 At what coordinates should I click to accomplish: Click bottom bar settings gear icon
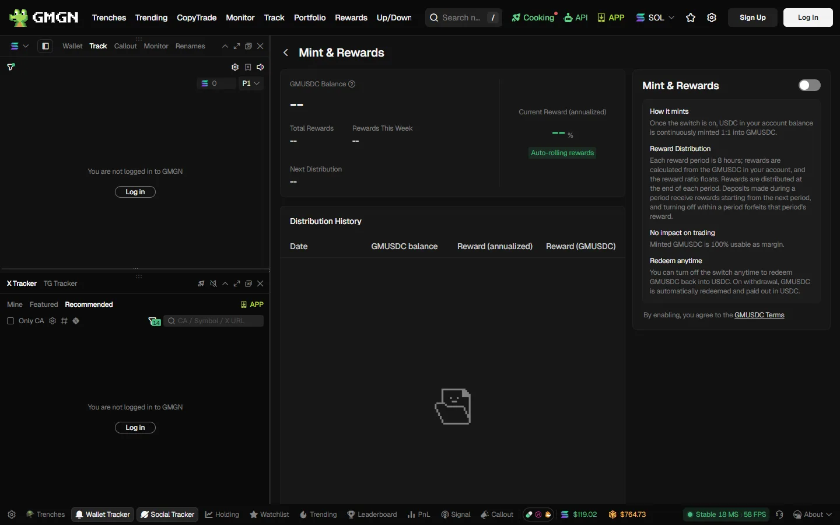click(x=12, y=514)
